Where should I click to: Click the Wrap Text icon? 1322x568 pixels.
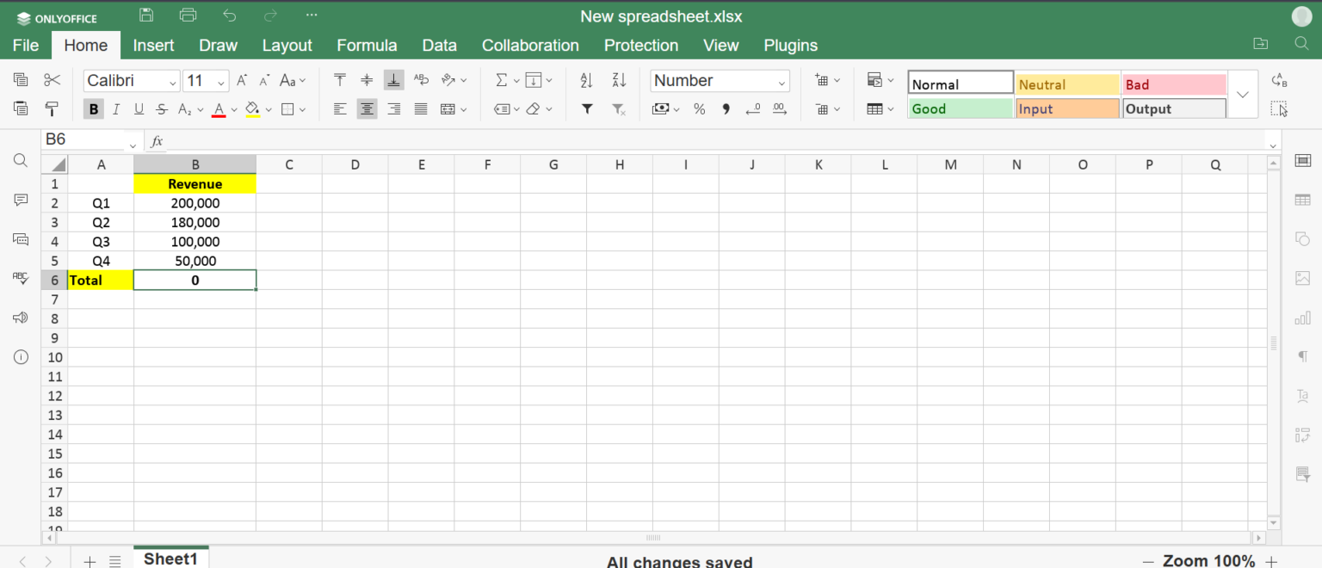click(x=421, y=80)
